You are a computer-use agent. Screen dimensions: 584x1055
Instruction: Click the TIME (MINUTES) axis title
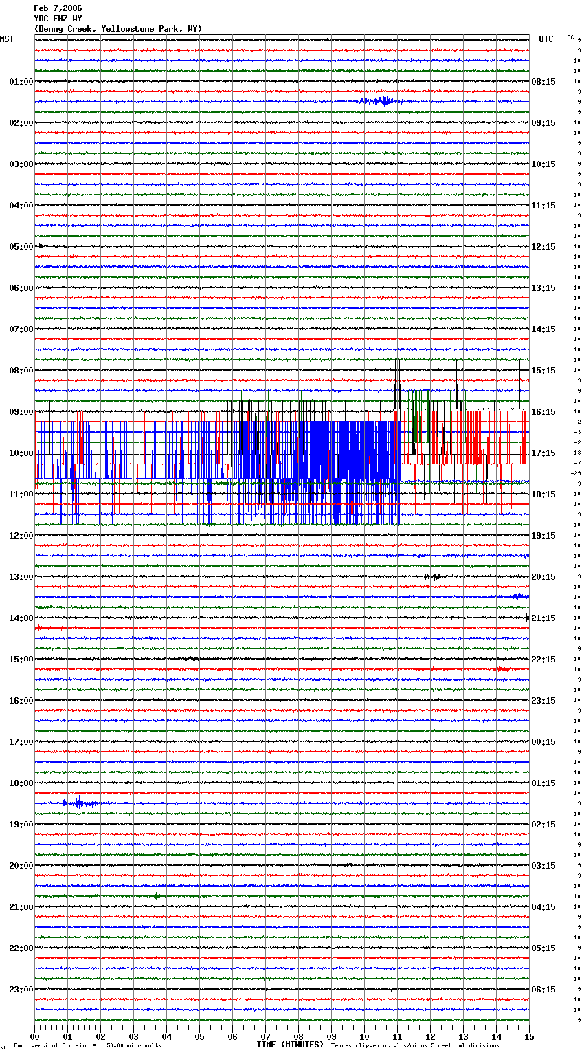click(290, 1045)
